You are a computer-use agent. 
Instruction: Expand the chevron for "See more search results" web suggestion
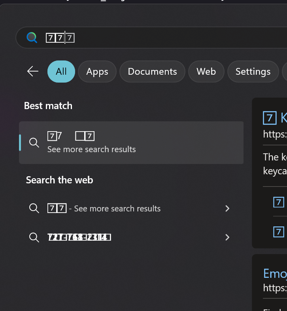click(x=227, y=208)
